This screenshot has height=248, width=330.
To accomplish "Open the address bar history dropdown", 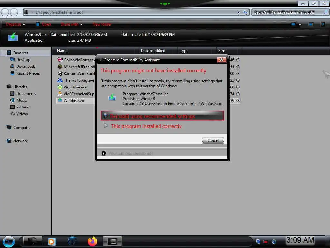I will click(238, 13).
